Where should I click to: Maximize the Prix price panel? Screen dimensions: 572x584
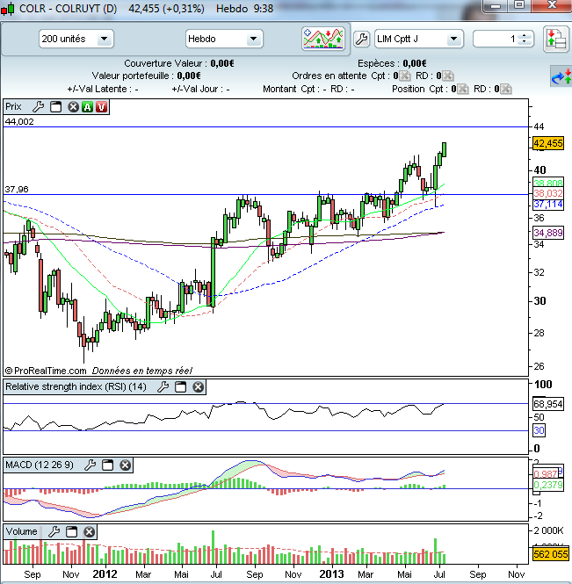click(55, 107)
